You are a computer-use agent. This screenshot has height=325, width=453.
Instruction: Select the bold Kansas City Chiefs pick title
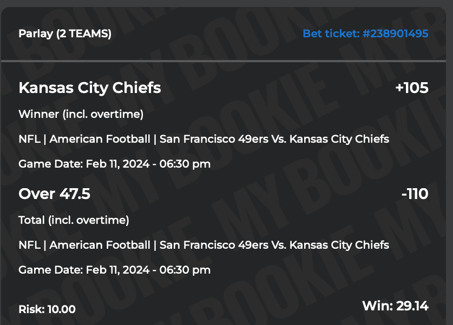tap(90, 88)
